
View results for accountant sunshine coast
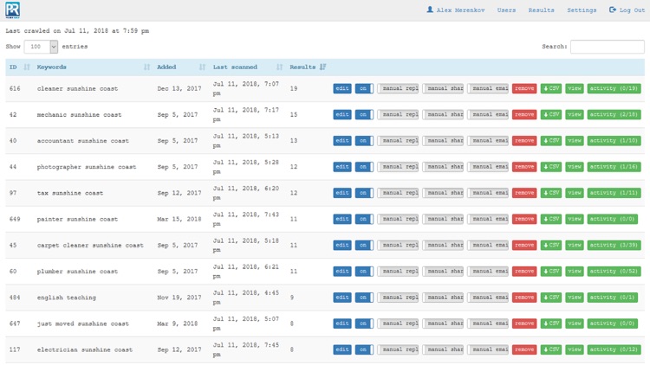[574, 141]
